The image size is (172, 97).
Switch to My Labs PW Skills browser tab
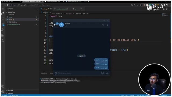coord(11,2)
